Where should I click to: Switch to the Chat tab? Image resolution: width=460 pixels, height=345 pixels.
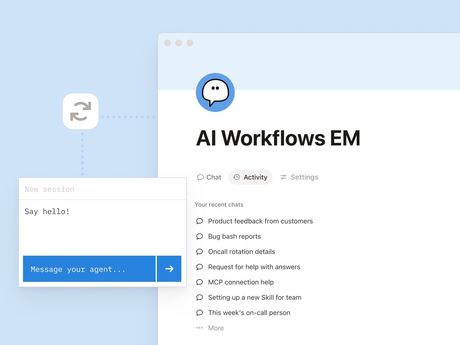click(209, 177)
